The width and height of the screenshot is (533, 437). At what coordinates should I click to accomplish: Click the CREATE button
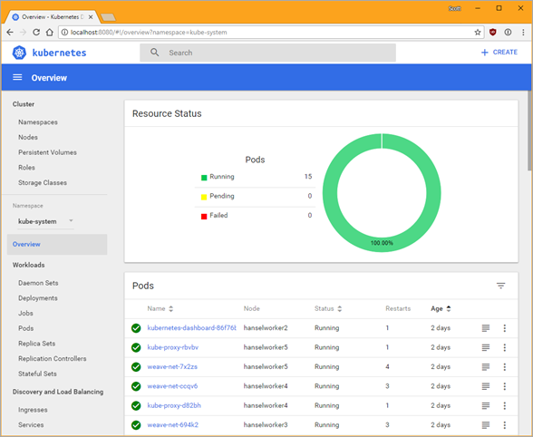click(x=499, y=53)
